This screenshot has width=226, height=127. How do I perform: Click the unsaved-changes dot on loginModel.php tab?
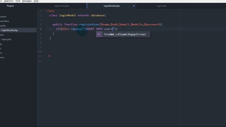(134, 6)
